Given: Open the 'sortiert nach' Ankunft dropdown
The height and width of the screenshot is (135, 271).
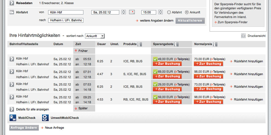Looking at the screenshot, I should tap(95, 36).
